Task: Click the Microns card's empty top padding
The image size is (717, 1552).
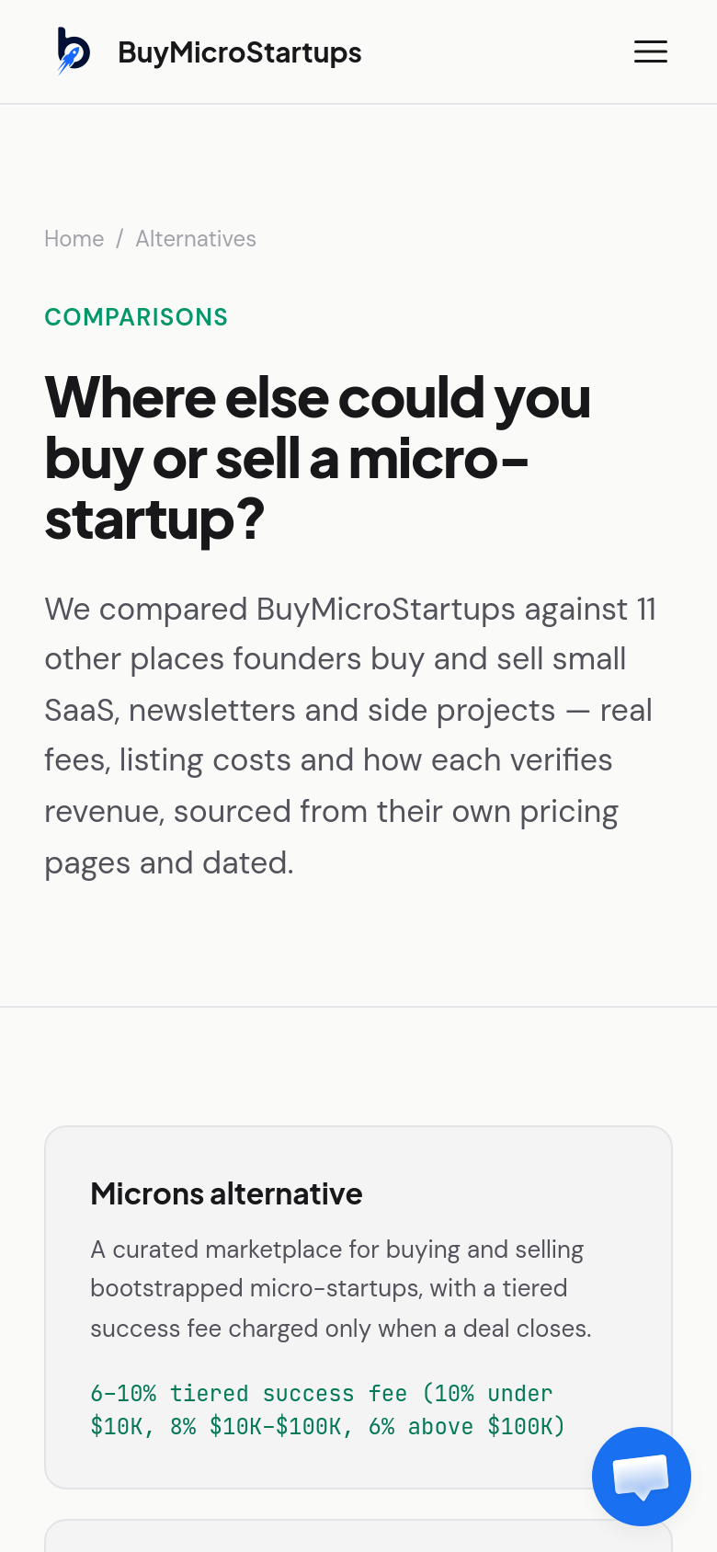Action: [x=358, y=1151]
